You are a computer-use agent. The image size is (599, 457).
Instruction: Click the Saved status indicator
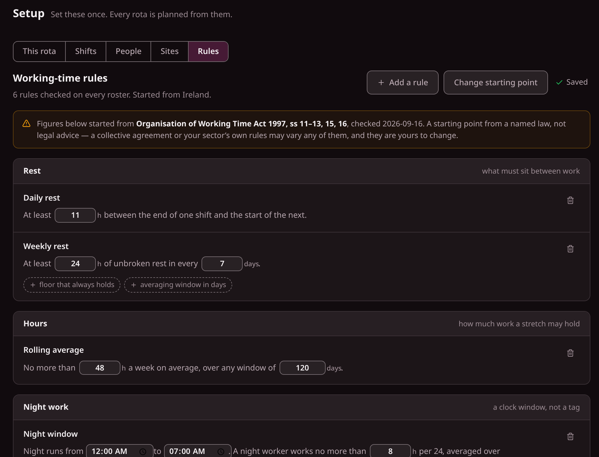click(x=572, y=82)
